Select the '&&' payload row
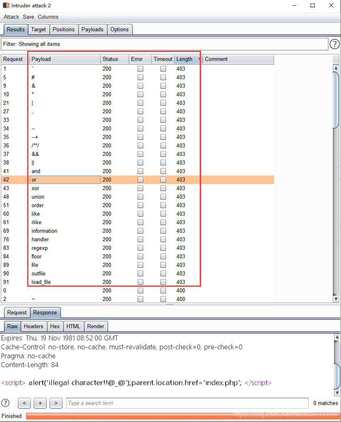This screenshot has width=341, height=422. (x=138, y=154)
